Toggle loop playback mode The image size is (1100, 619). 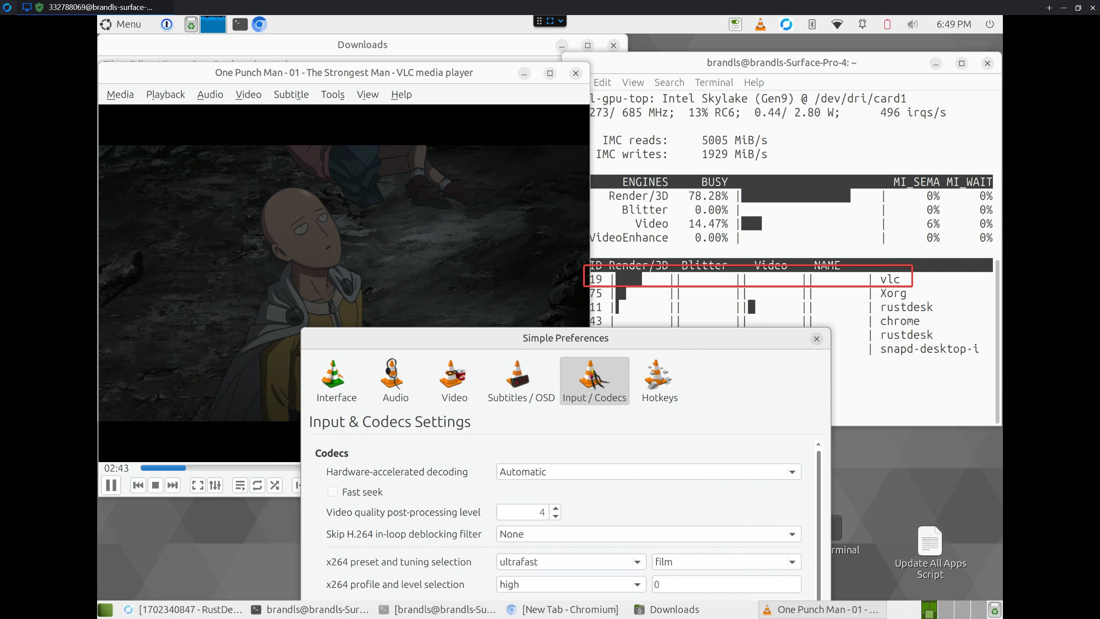[x=257, y=485]
